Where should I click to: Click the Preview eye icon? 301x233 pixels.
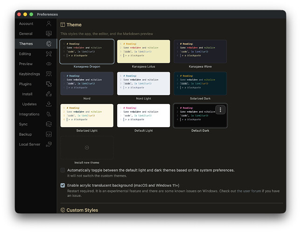click(x=49, y=64)
